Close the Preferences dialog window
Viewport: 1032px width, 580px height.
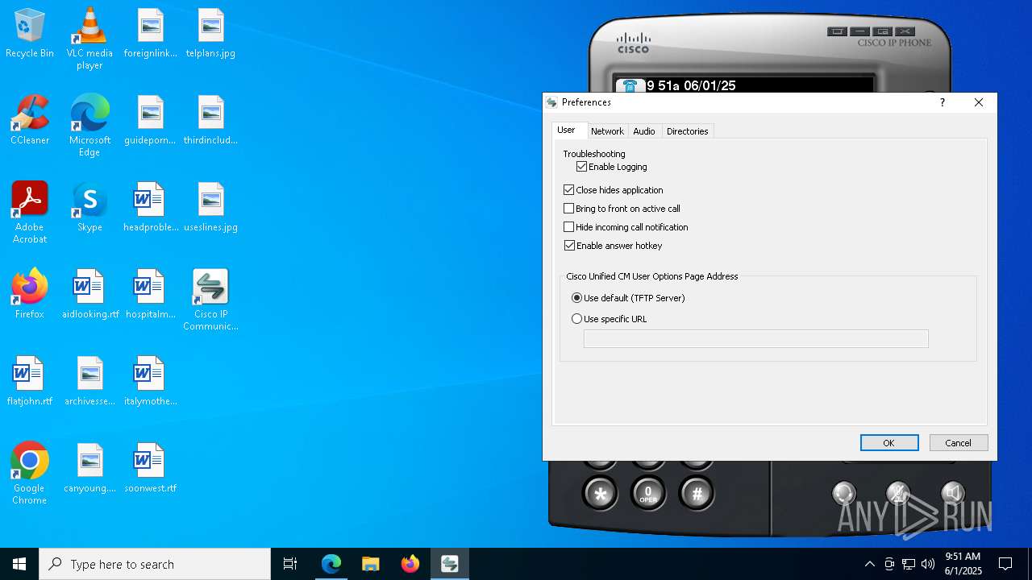979,102
